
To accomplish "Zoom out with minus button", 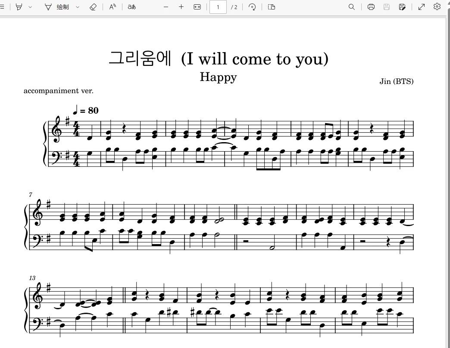I will pos(166,7).
